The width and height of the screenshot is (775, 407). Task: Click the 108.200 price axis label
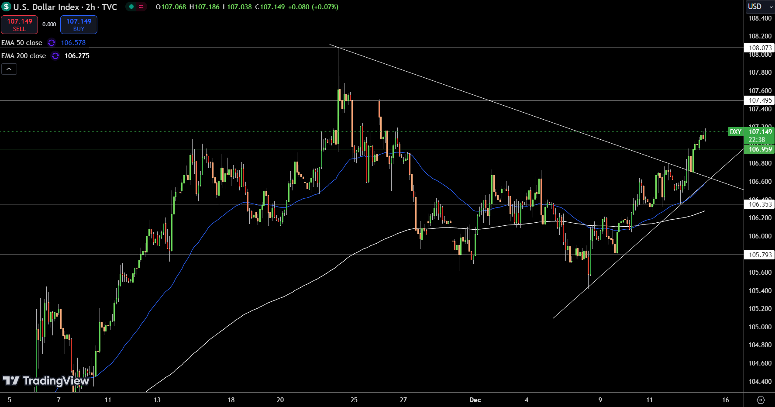(760, 36)
